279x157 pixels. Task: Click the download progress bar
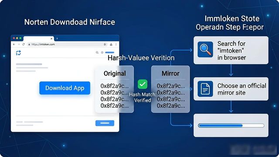pos(231,126)
